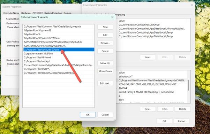Select Windows_NT system variable value
210x134 pixels.
[126, 77]
